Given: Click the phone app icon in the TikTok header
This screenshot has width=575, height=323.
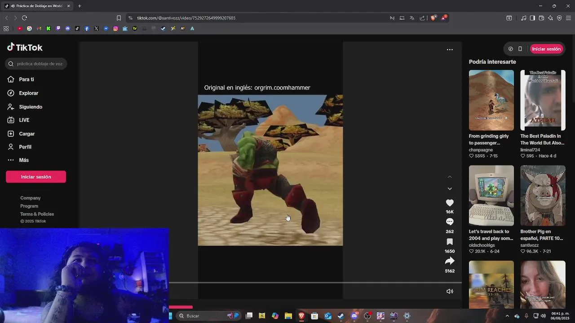Looking at the screenshot, I should click(520, 49).
